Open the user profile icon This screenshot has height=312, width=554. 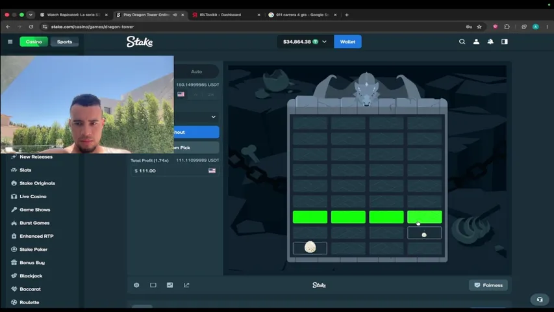click(x=476, y=42)
